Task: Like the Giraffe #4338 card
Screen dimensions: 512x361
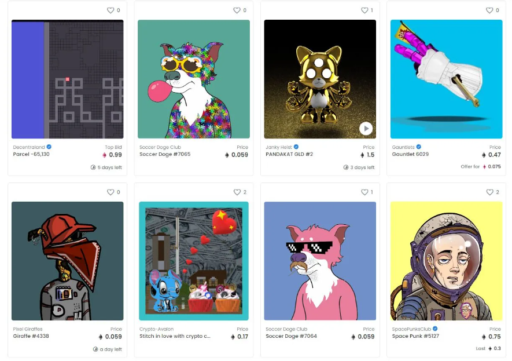Action: coord(110,192)
